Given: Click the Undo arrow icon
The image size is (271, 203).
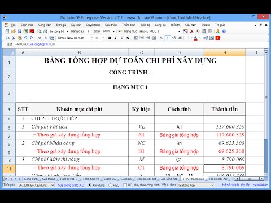Looking at the screenshot, I should 25,38.
